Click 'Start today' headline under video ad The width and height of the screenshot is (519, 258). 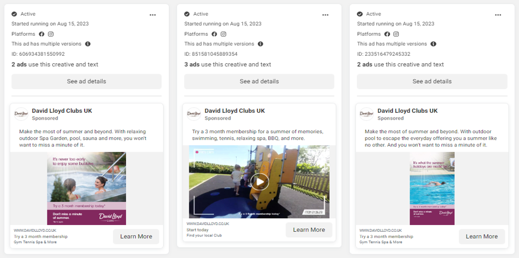(x=197, y=230)
